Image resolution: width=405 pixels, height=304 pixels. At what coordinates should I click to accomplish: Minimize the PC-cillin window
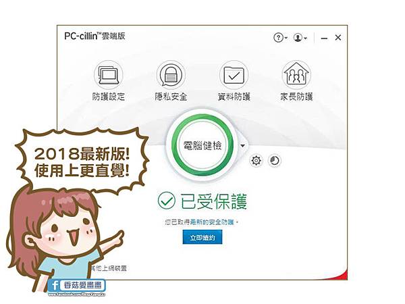tap(324, 38)
